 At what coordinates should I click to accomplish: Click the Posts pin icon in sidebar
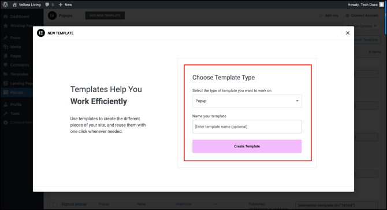tap(5, 37)
